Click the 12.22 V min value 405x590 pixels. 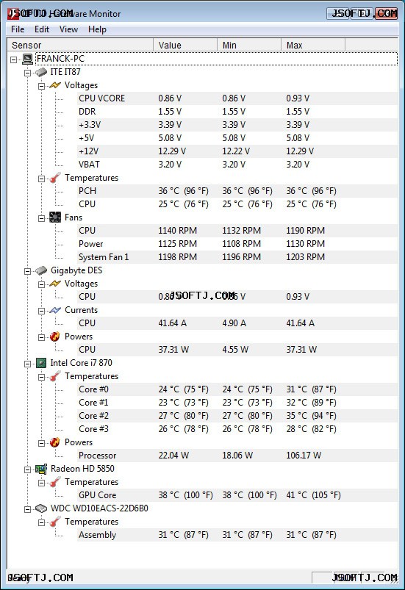(x=236, y=151)
